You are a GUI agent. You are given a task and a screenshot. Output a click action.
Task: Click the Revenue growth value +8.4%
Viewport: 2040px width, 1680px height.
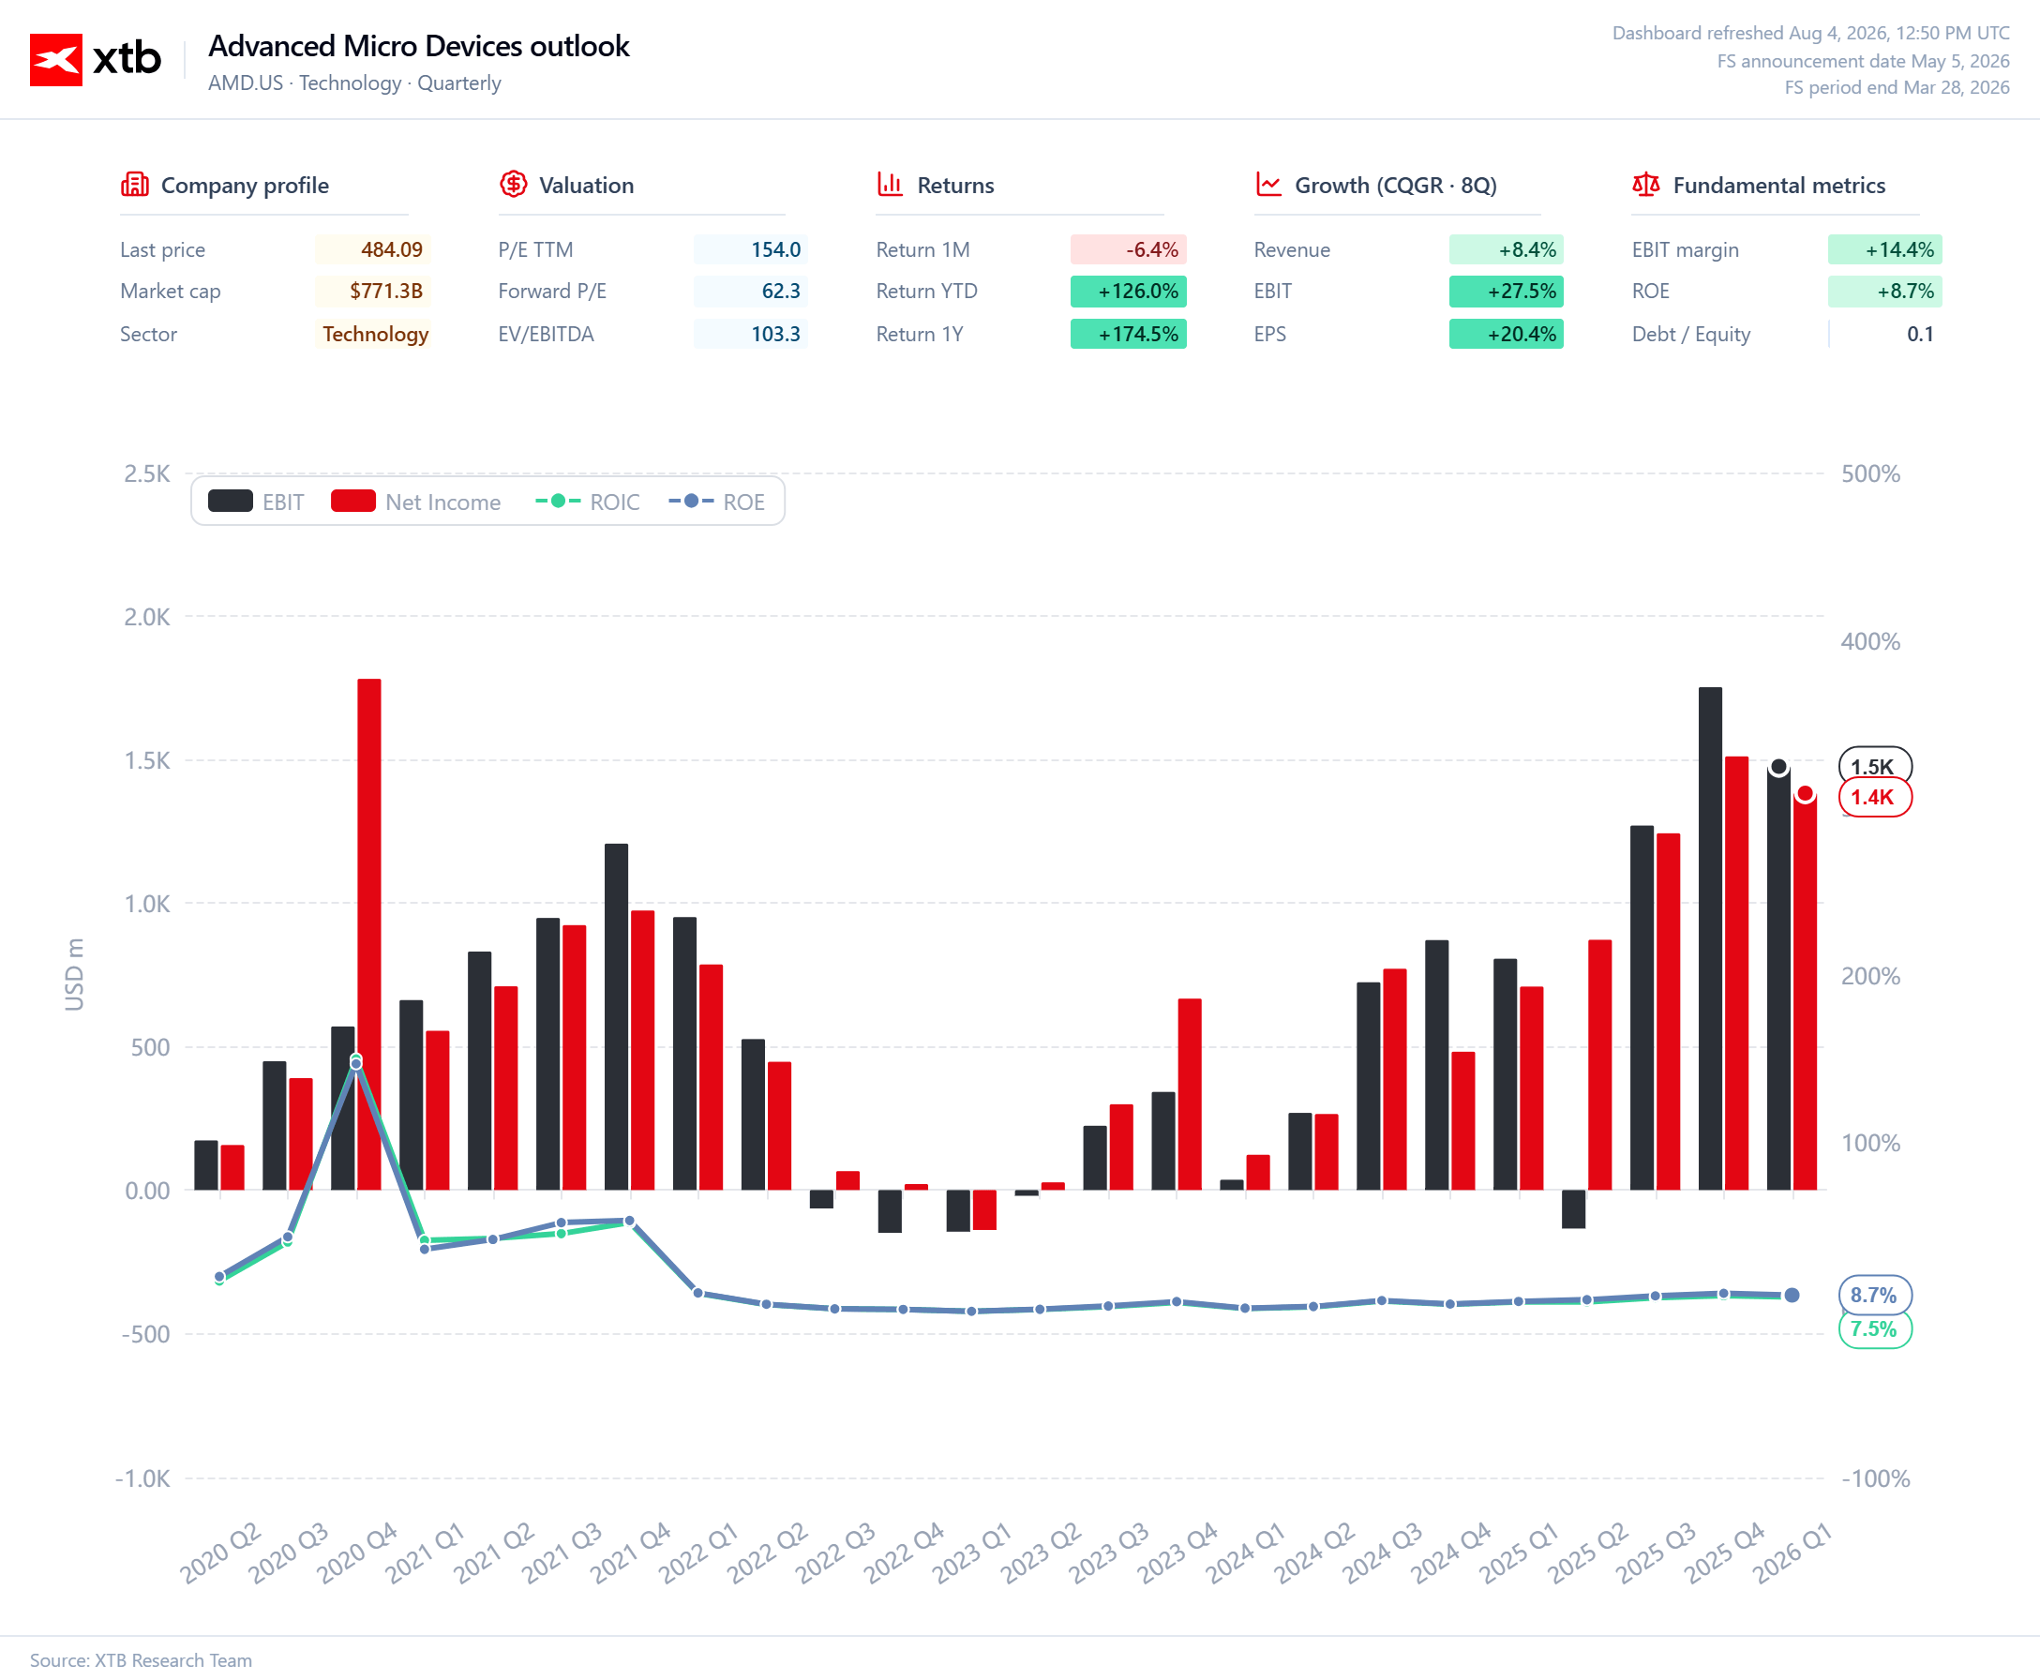(x=1506, y=249)
